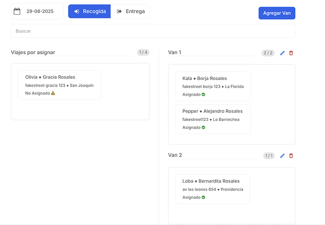Click the Van 1 capacity badge

click(268, 53)
